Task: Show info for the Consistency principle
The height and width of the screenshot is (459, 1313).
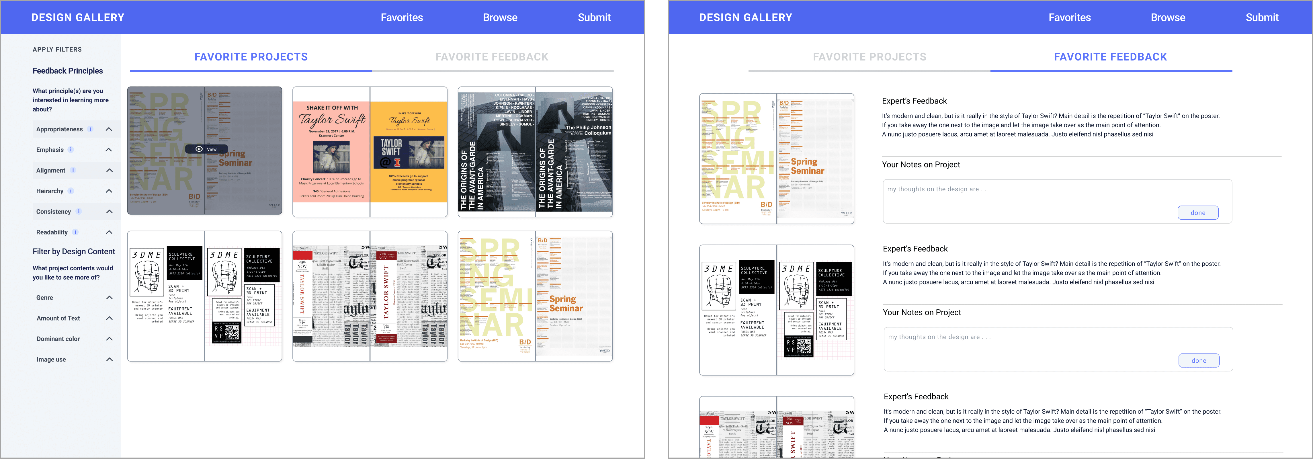Action: pyautogui.click(x=79, y=211)
